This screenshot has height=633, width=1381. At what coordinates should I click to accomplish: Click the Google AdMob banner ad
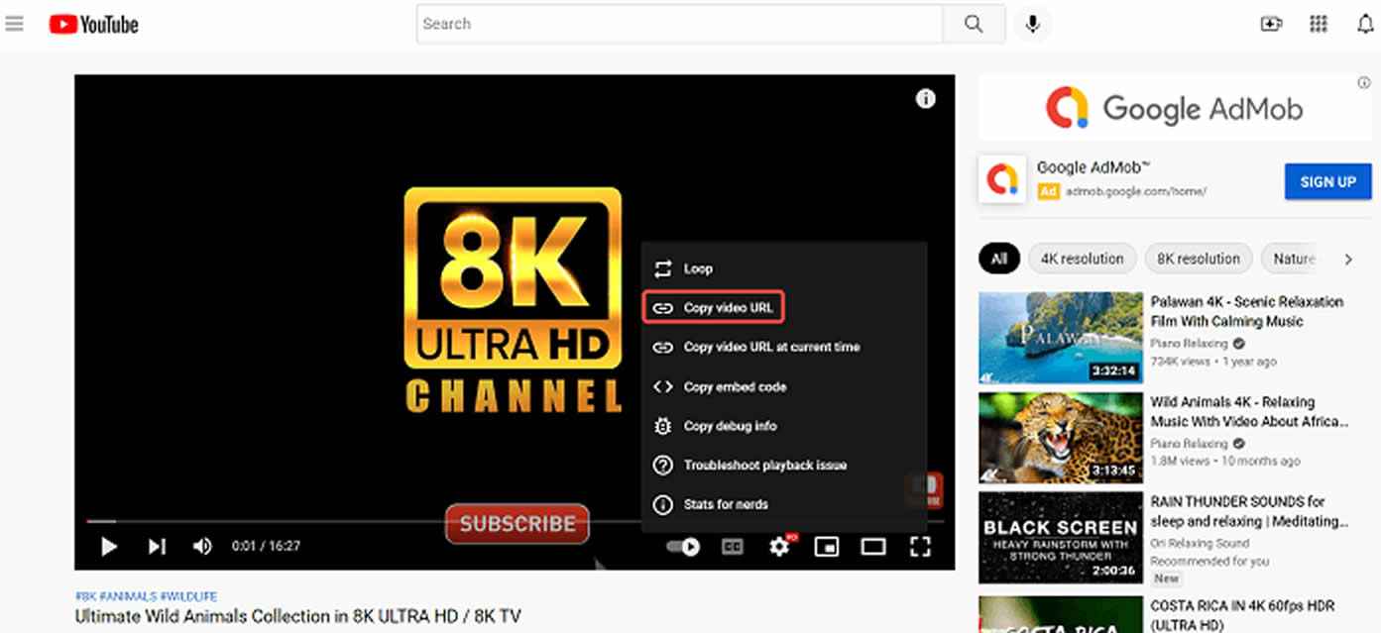pyautogui.click(x=1174, y=107)
